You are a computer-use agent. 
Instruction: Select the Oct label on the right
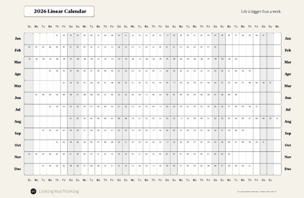click(x=288, y=145)
